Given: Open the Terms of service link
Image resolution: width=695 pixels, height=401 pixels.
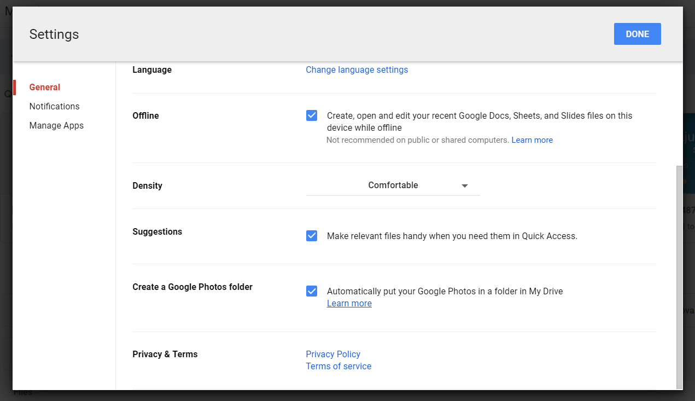Looking at the screenshot, I should point(338,367).
